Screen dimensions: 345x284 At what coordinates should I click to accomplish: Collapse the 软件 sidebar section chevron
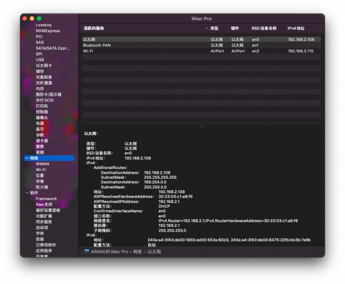(x=27, y=193)
